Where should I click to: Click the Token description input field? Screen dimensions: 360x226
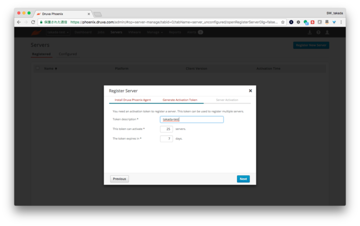click(x=192, y=120)
